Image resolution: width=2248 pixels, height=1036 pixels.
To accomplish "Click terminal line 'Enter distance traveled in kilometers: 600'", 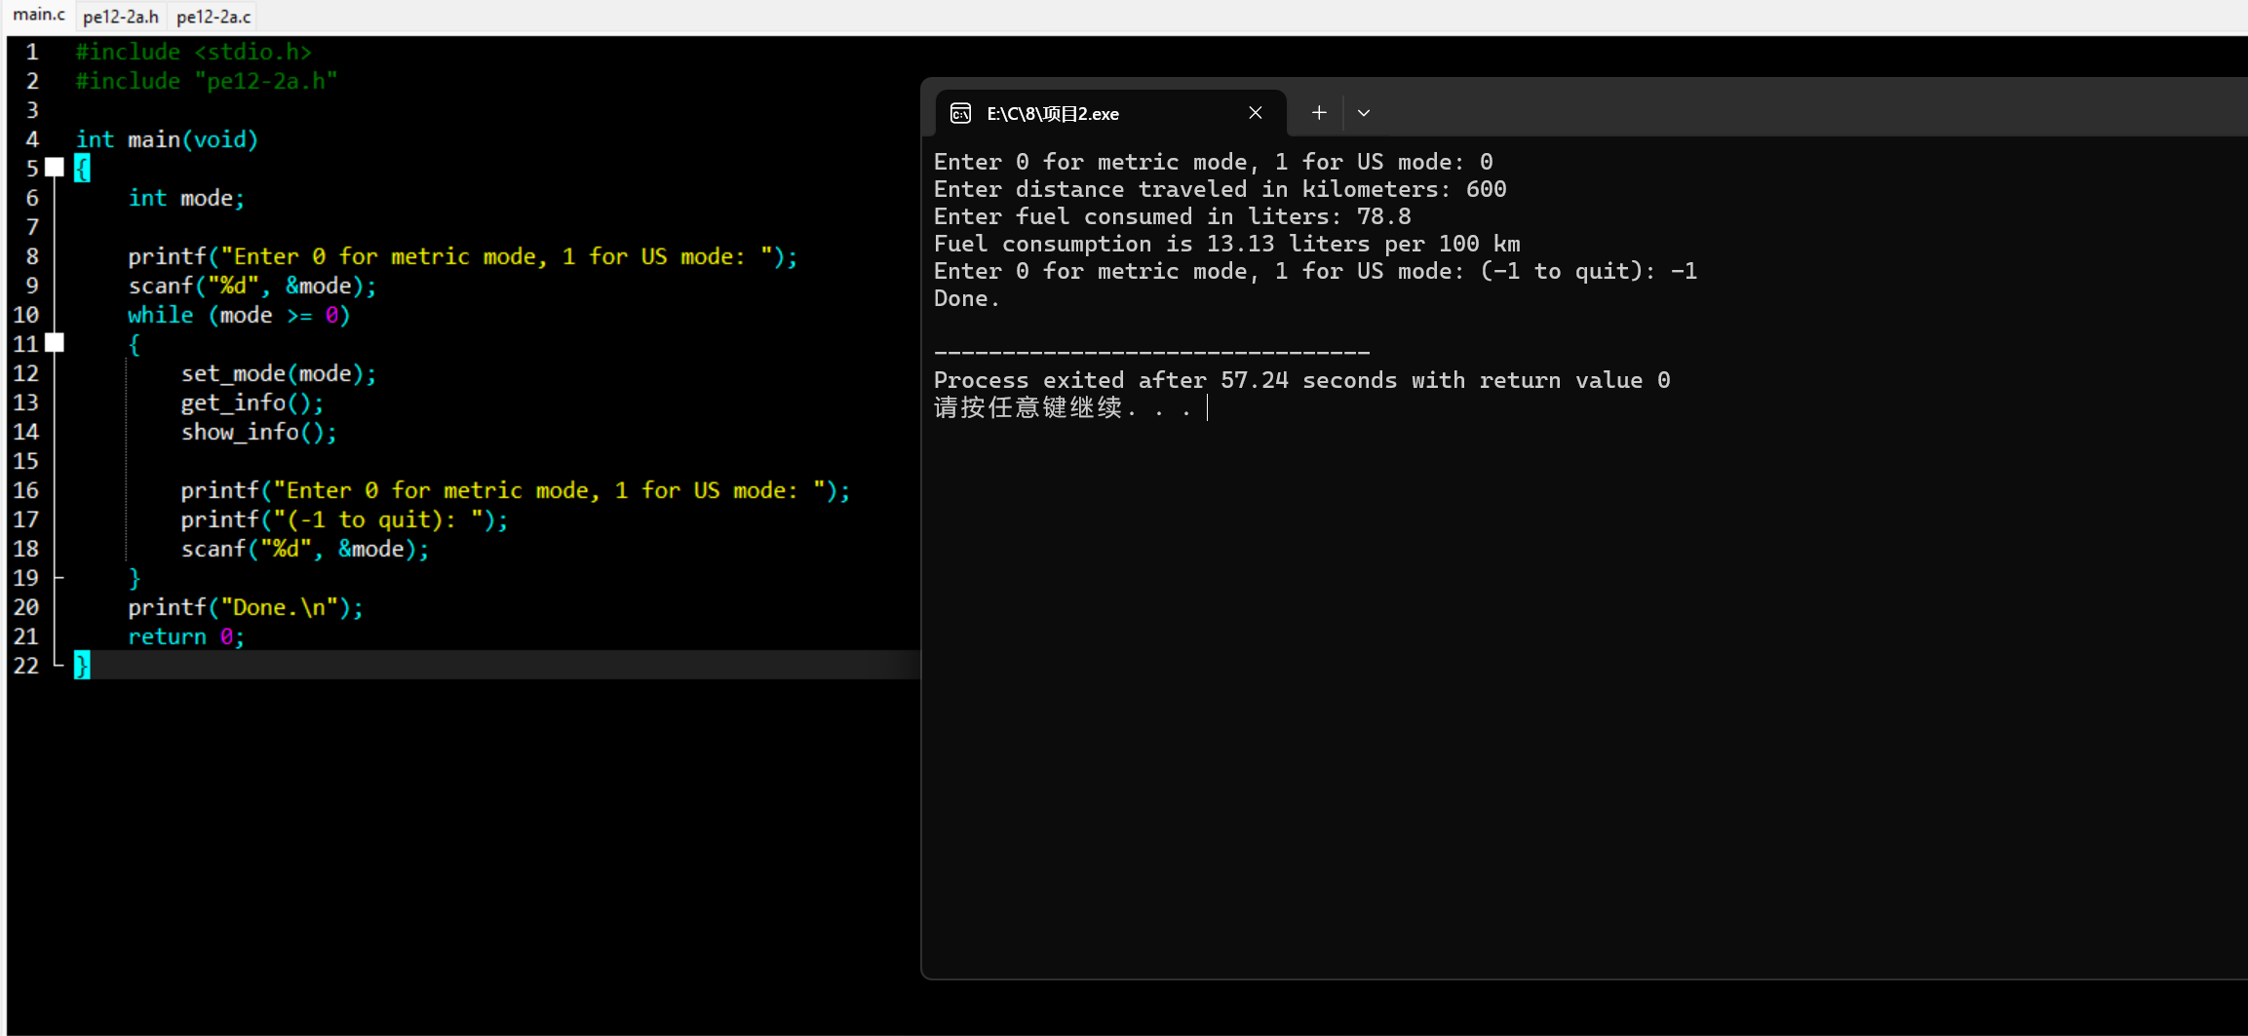I will pos(1221,189).
